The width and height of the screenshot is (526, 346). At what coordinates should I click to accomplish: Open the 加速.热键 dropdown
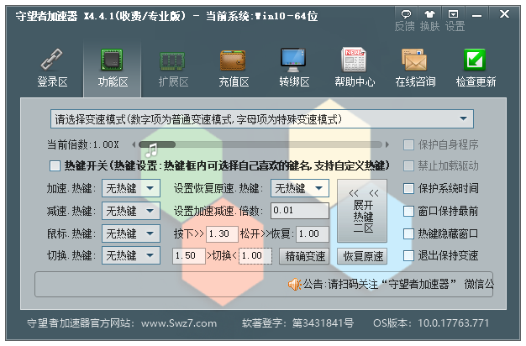click(131, 188)
